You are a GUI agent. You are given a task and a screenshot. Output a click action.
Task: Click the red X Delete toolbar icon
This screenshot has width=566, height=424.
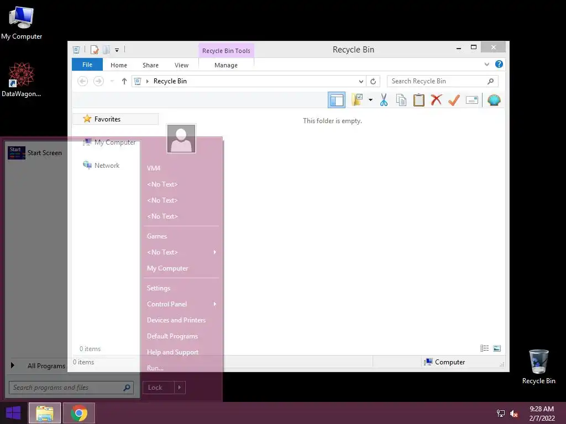436,99
